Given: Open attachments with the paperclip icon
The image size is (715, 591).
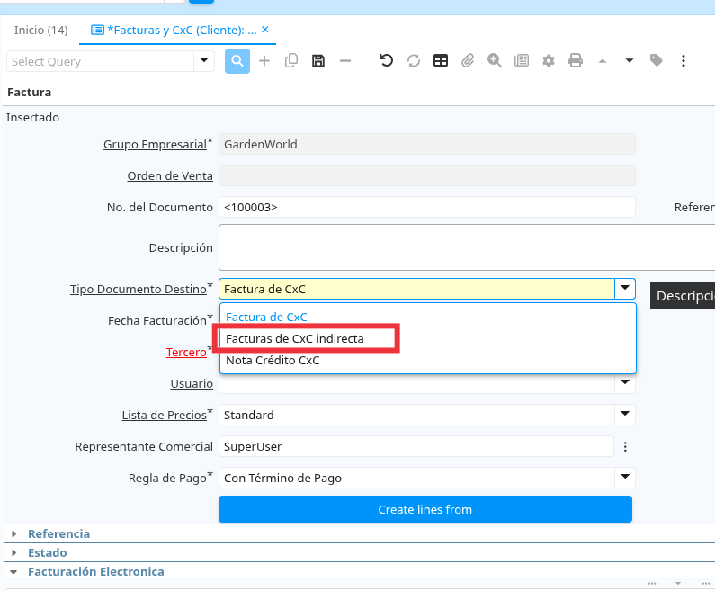Looking at the screenshot, I should pos(468,60).
